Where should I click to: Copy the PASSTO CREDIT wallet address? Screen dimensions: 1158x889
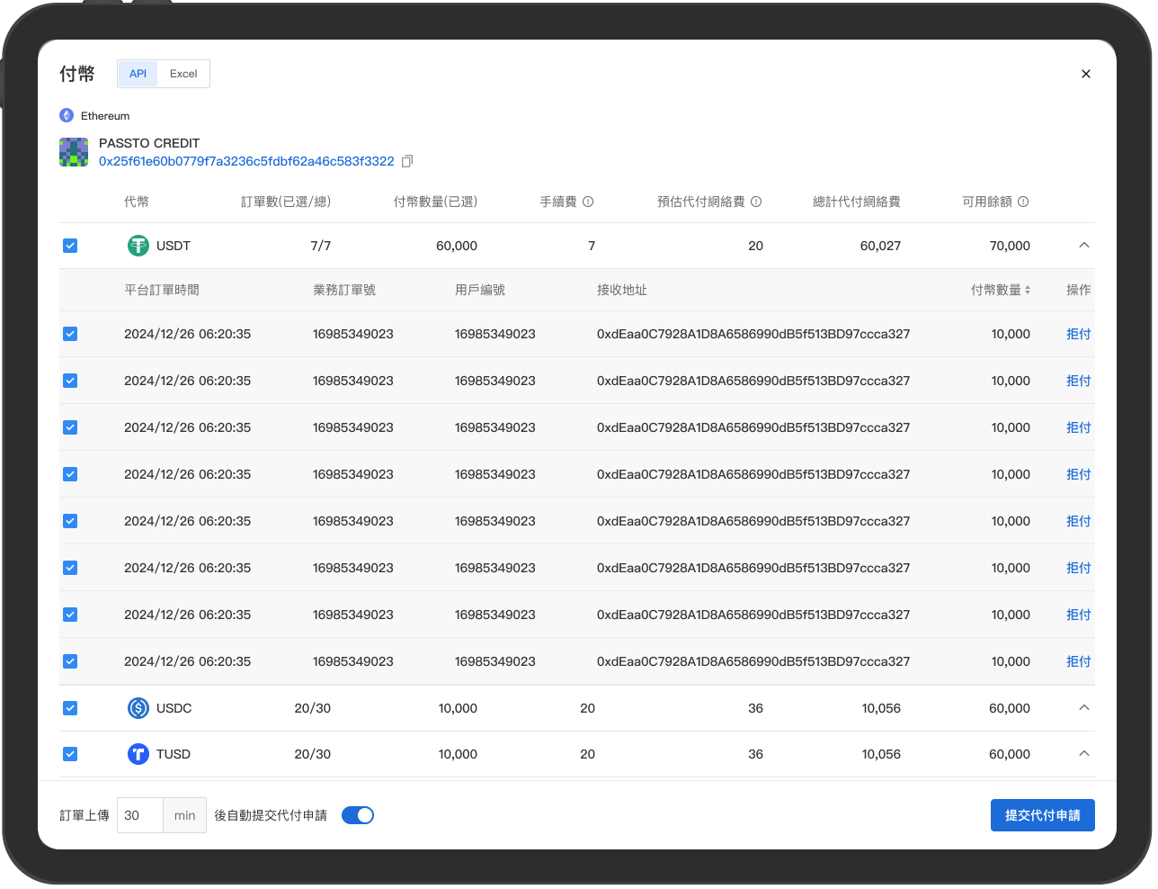(x=407, y=161)
